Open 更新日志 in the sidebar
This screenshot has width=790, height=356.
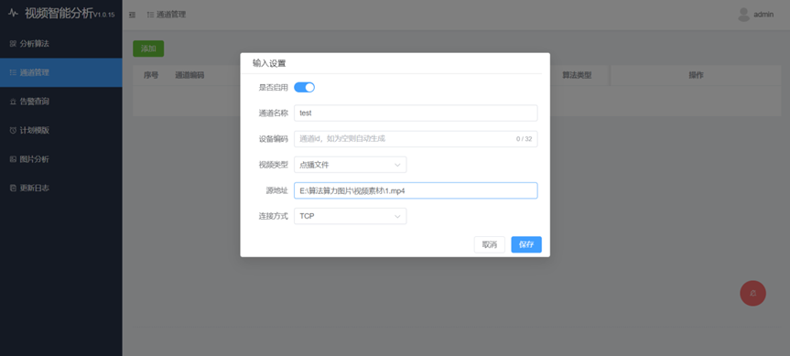tap(61, 188)
